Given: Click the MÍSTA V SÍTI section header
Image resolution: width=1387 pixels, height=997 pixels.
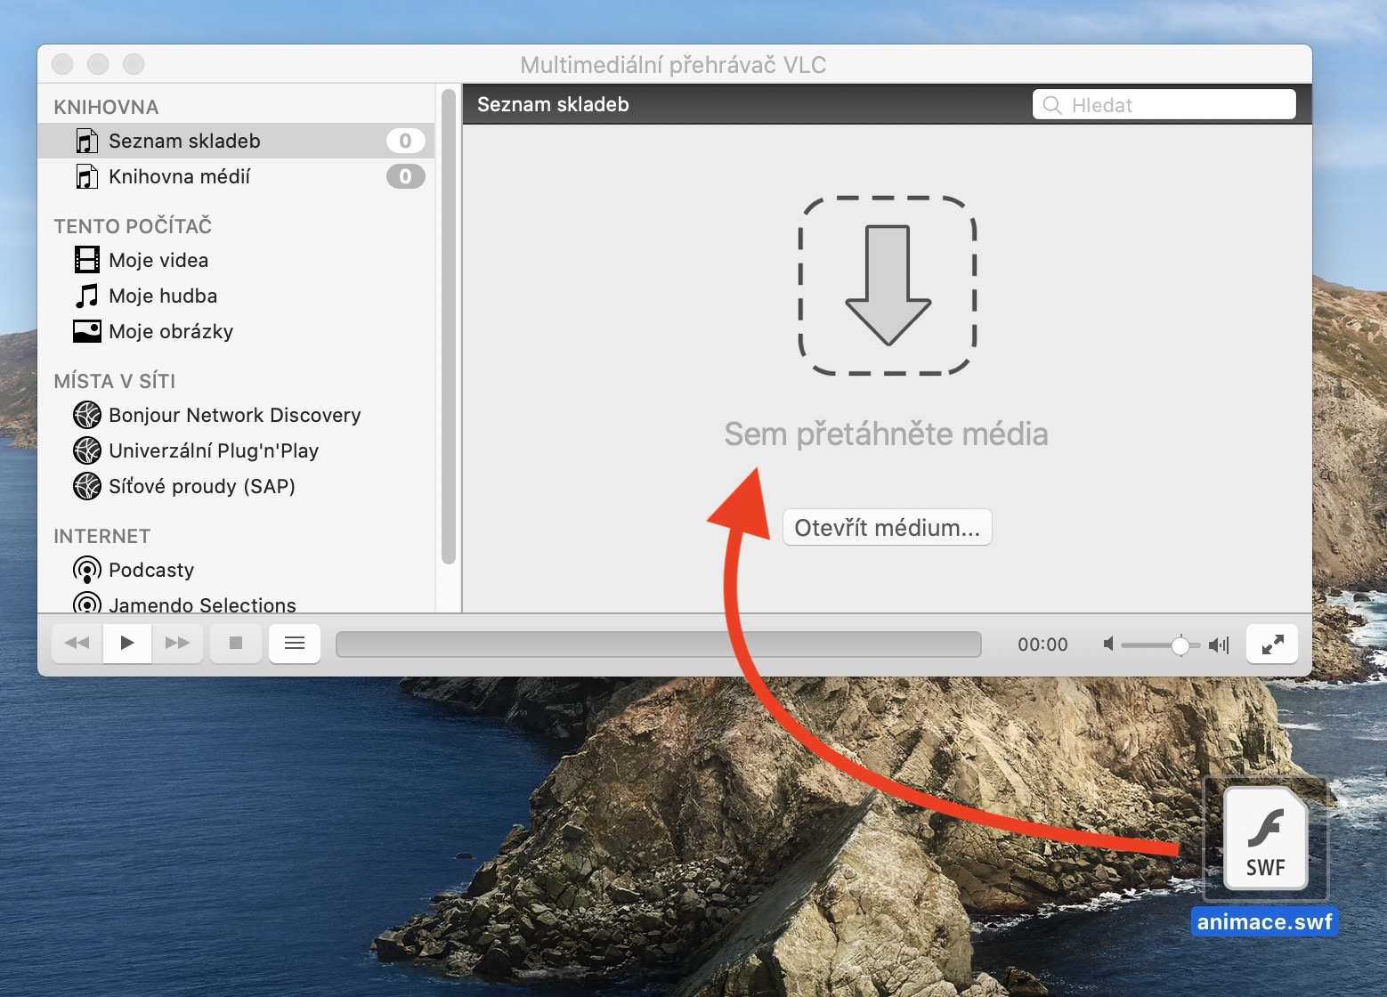Looking at the screenshot, I should [114, 381].
